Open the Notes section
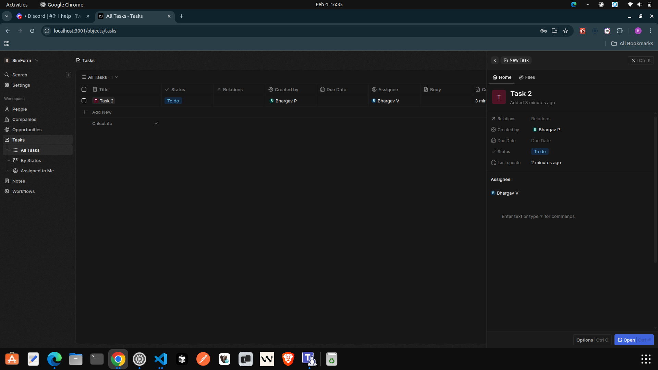The image size is (658, 370). [19, 181]
